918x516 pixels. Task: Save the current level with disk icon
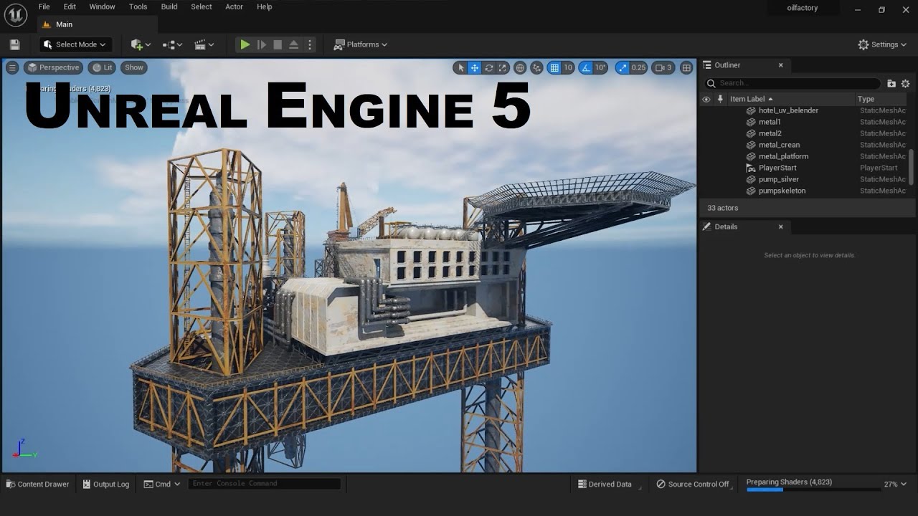pos(14,44)
